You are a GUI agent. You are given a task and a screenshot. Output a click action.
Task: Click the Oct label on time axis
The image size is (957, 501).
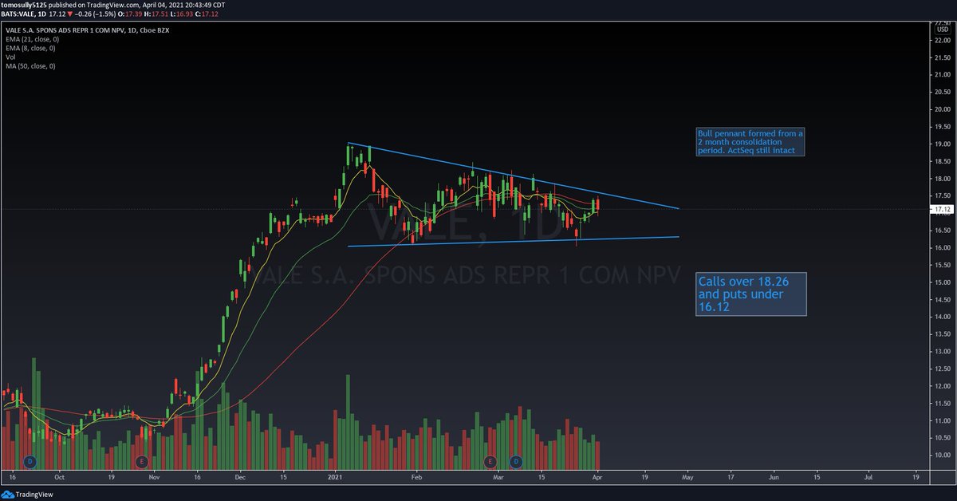point(59,476)
